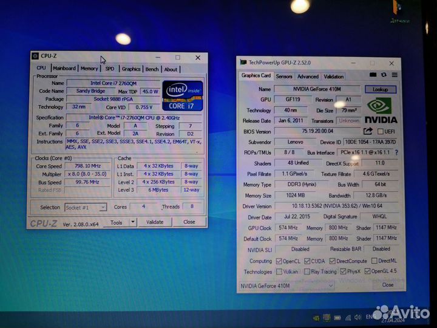
Task: Click the GPU-Z screenshot camera icon
Action: [373, 75]
